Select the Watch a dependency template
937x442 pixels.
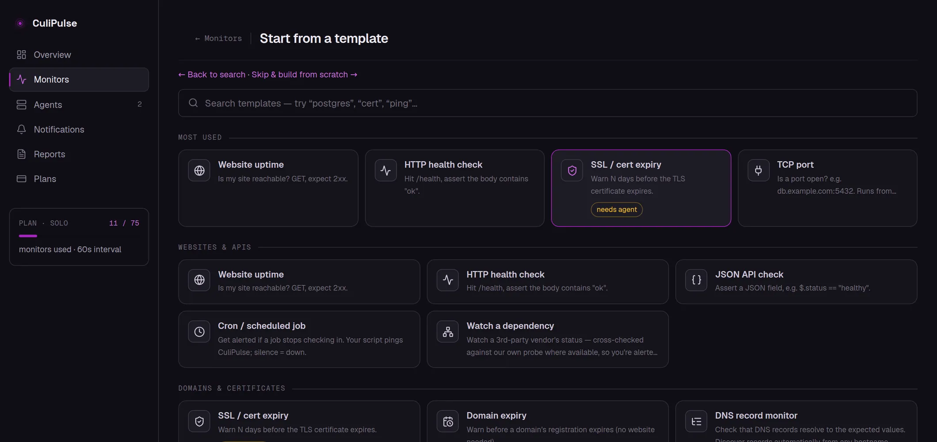click(548, 339)
